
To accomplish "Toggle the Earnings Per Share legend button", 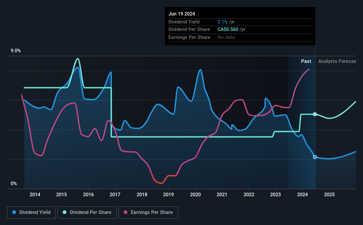I will [x=148, y=213].
